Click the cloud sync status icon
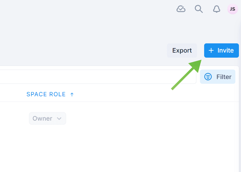This screenshot has width=241, height=172. pyautogui.click(x=181, y=9)
